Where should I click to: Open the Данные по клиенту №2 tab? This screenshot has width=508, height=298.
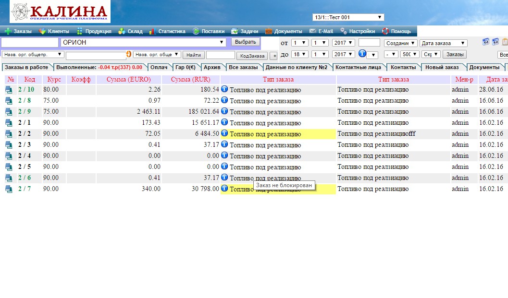pyautogui.click(x=297, y=67)
